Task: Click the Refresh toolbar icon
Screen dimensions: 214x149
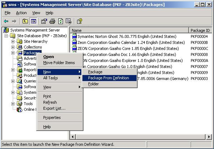Action: 60,21
